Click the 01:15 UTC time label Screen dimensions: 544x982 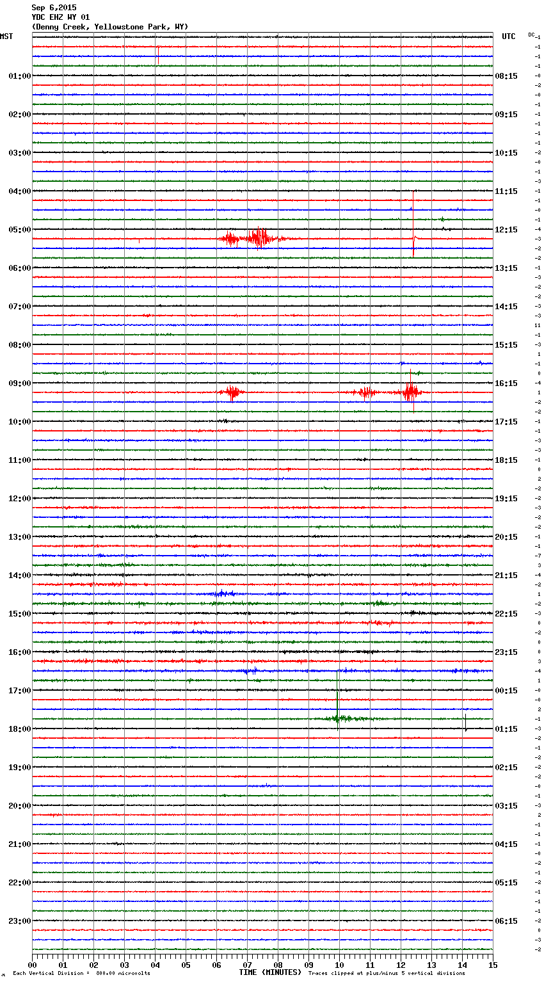(x=506, y=729)
